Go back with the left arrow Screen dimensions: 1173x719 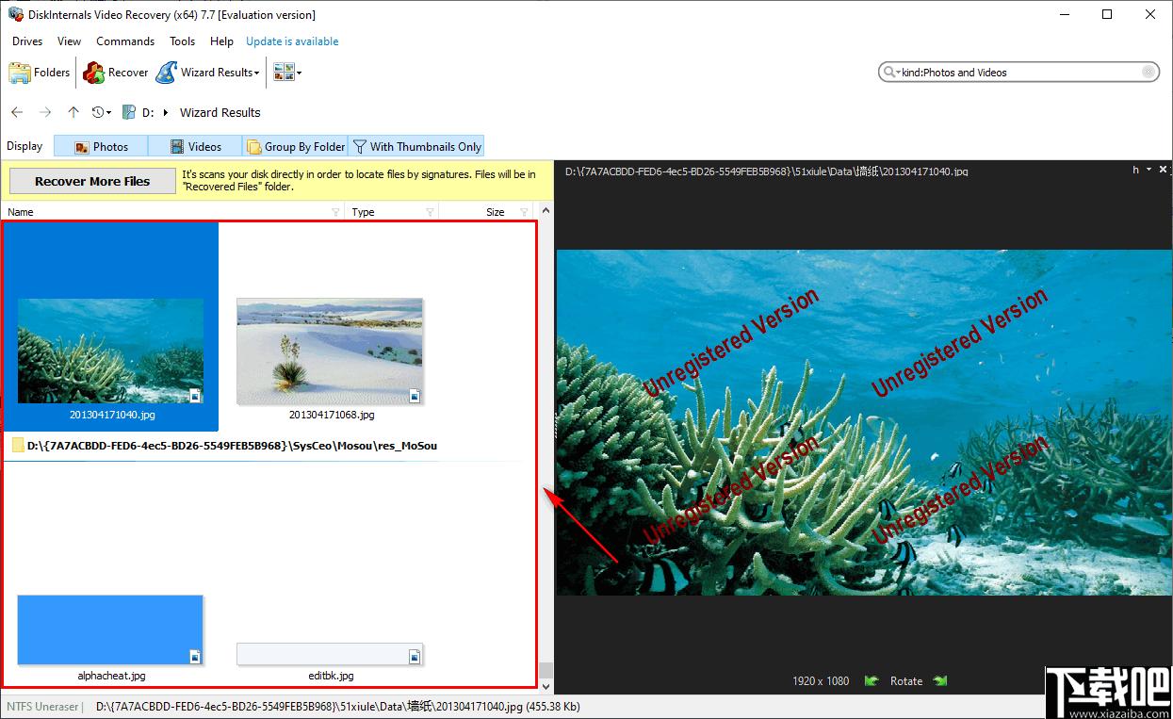(x=17, y=112)
